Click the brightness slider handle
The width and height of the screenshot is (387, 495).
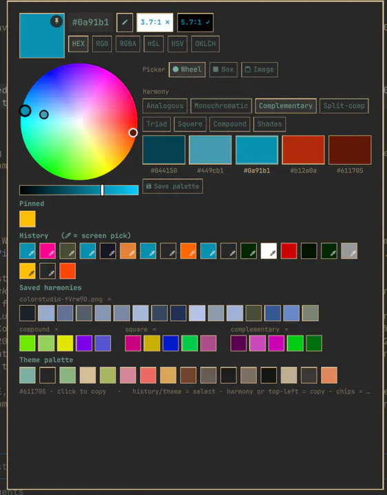point(102,190)
